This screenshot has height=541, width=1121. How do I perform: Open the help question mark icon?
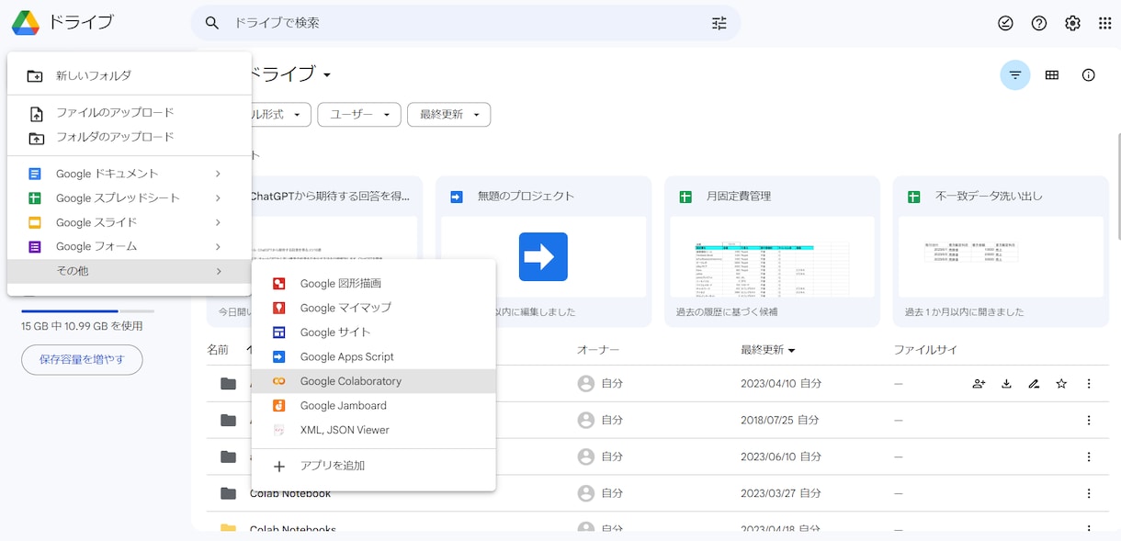pos(1039,23)
